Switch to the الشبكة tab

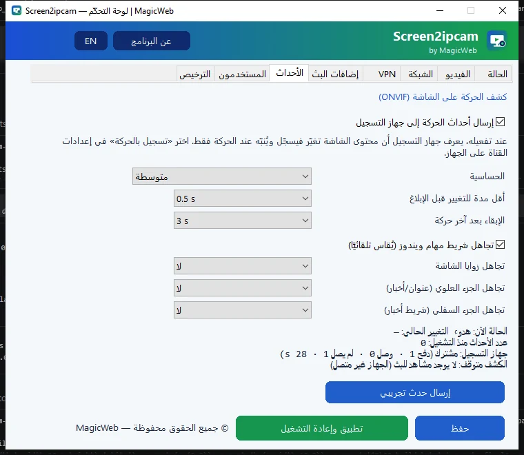pos(421,74)
